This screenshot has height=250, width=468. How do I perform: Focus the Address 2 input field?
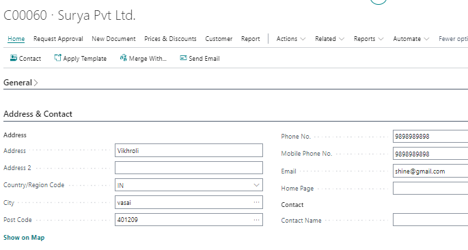click(x=189, y=167)
